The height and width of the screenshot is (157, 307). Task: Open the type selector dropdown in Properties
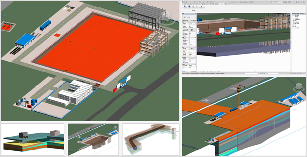pos(189,17)
